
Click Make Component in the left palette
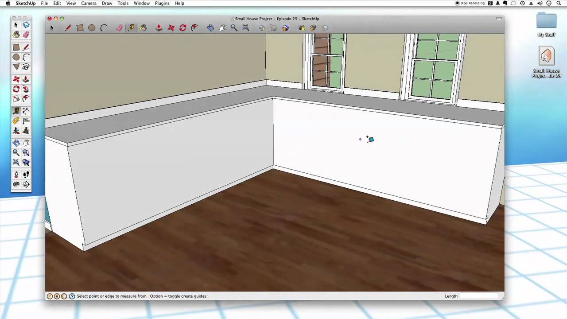[x=26, y=25]
